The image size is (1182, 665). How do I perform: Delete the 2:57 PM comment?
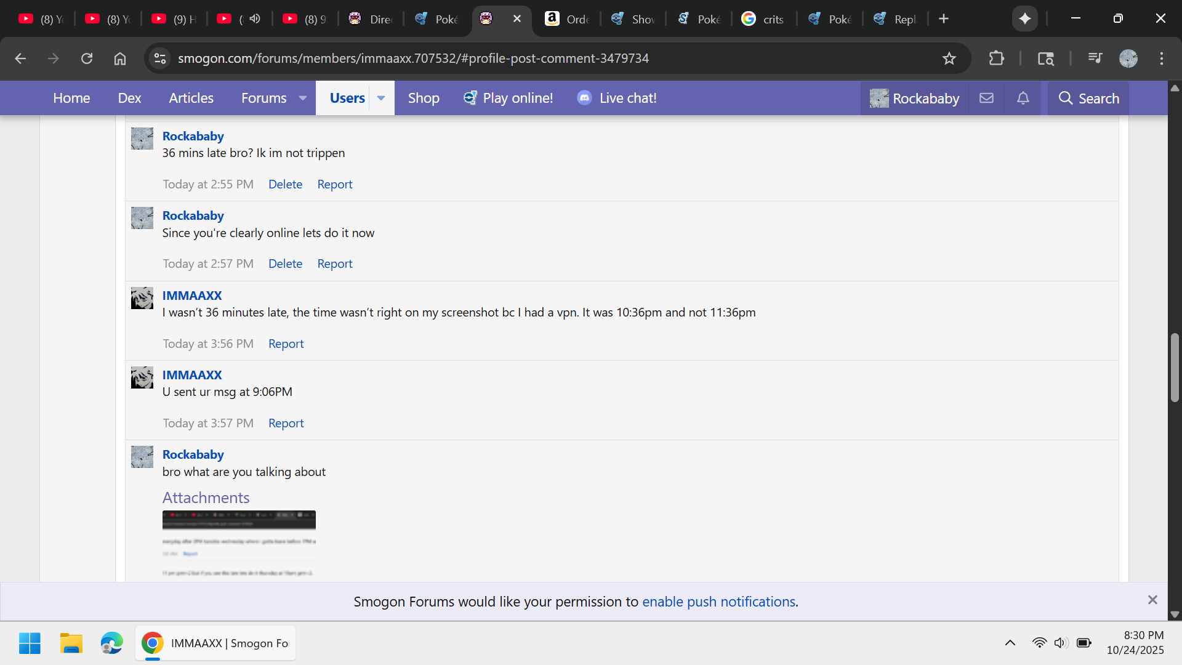285,264
